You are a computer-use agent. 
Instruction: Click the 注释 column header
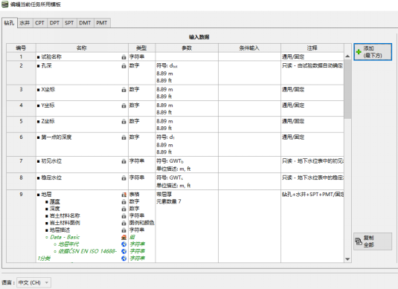point(312,48)
